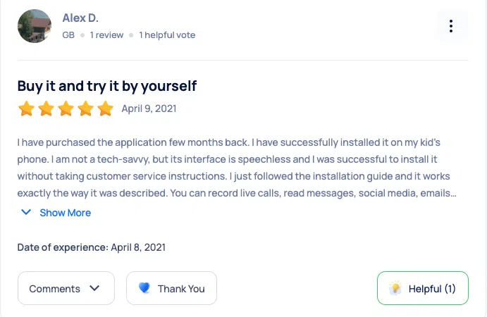This screenshot has height=317, width=487.
Task: Click the third rating star
Action: [66, 108]
